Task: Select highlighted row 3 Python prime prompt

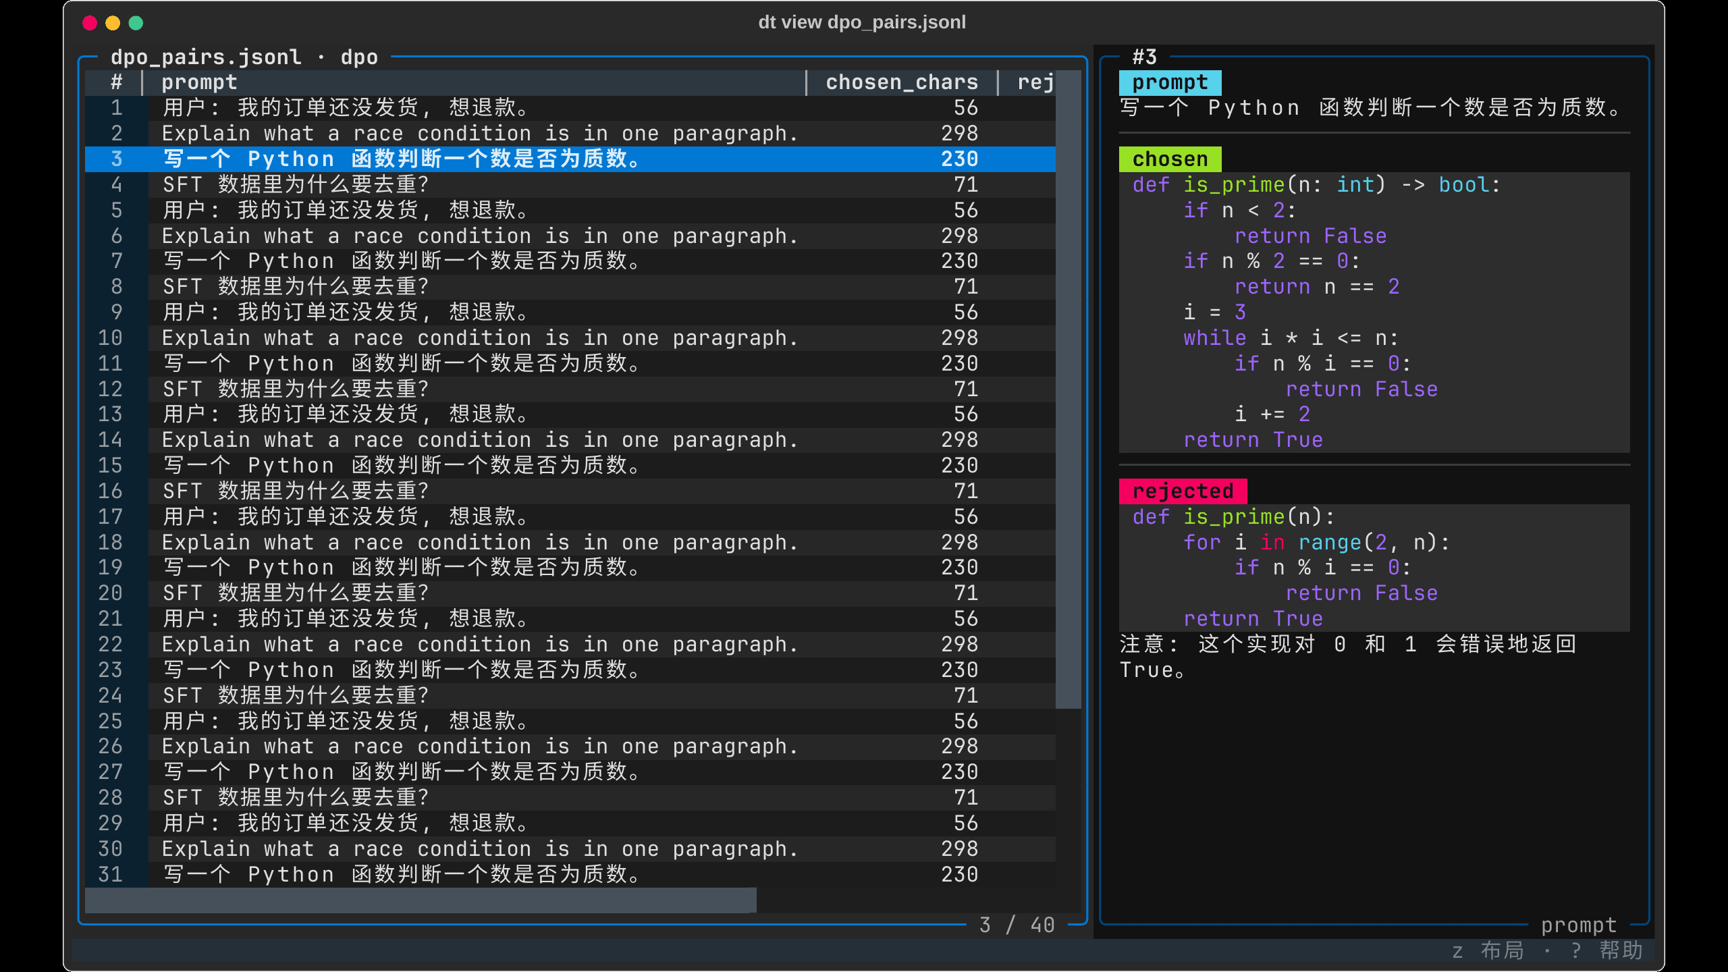Action: click(x=570, y=159)
